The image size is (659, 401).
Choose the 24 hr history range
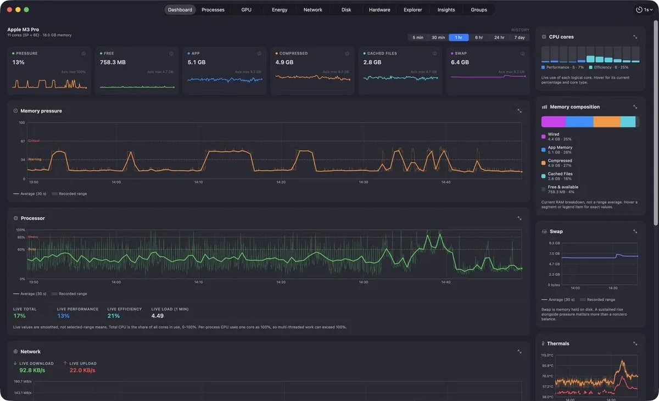499,37
